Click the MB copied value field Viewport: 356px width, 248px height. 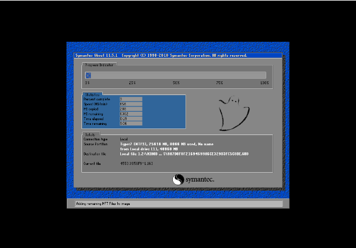tap(131, 109)
